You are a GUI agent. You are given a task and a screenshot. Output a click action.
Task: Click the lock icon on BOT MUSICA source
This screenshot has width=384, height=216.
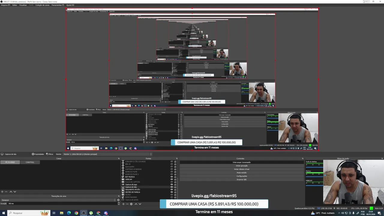[175, 177]
